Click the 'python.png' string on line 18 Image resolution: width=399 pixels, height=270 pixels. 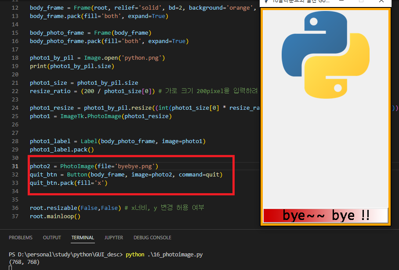[142, 58]
